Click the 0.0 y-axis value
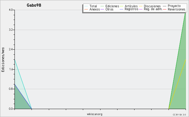189x117 pixels. [11, 109]
